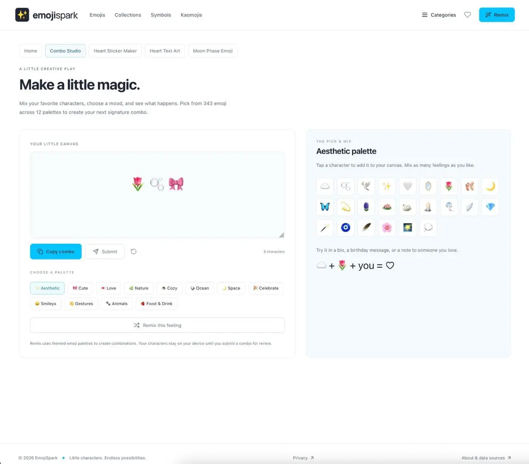This screenshot has width=529, height=464.
Task: Add the bubbles emoji from the palette grid
Action: coord(346,186)
